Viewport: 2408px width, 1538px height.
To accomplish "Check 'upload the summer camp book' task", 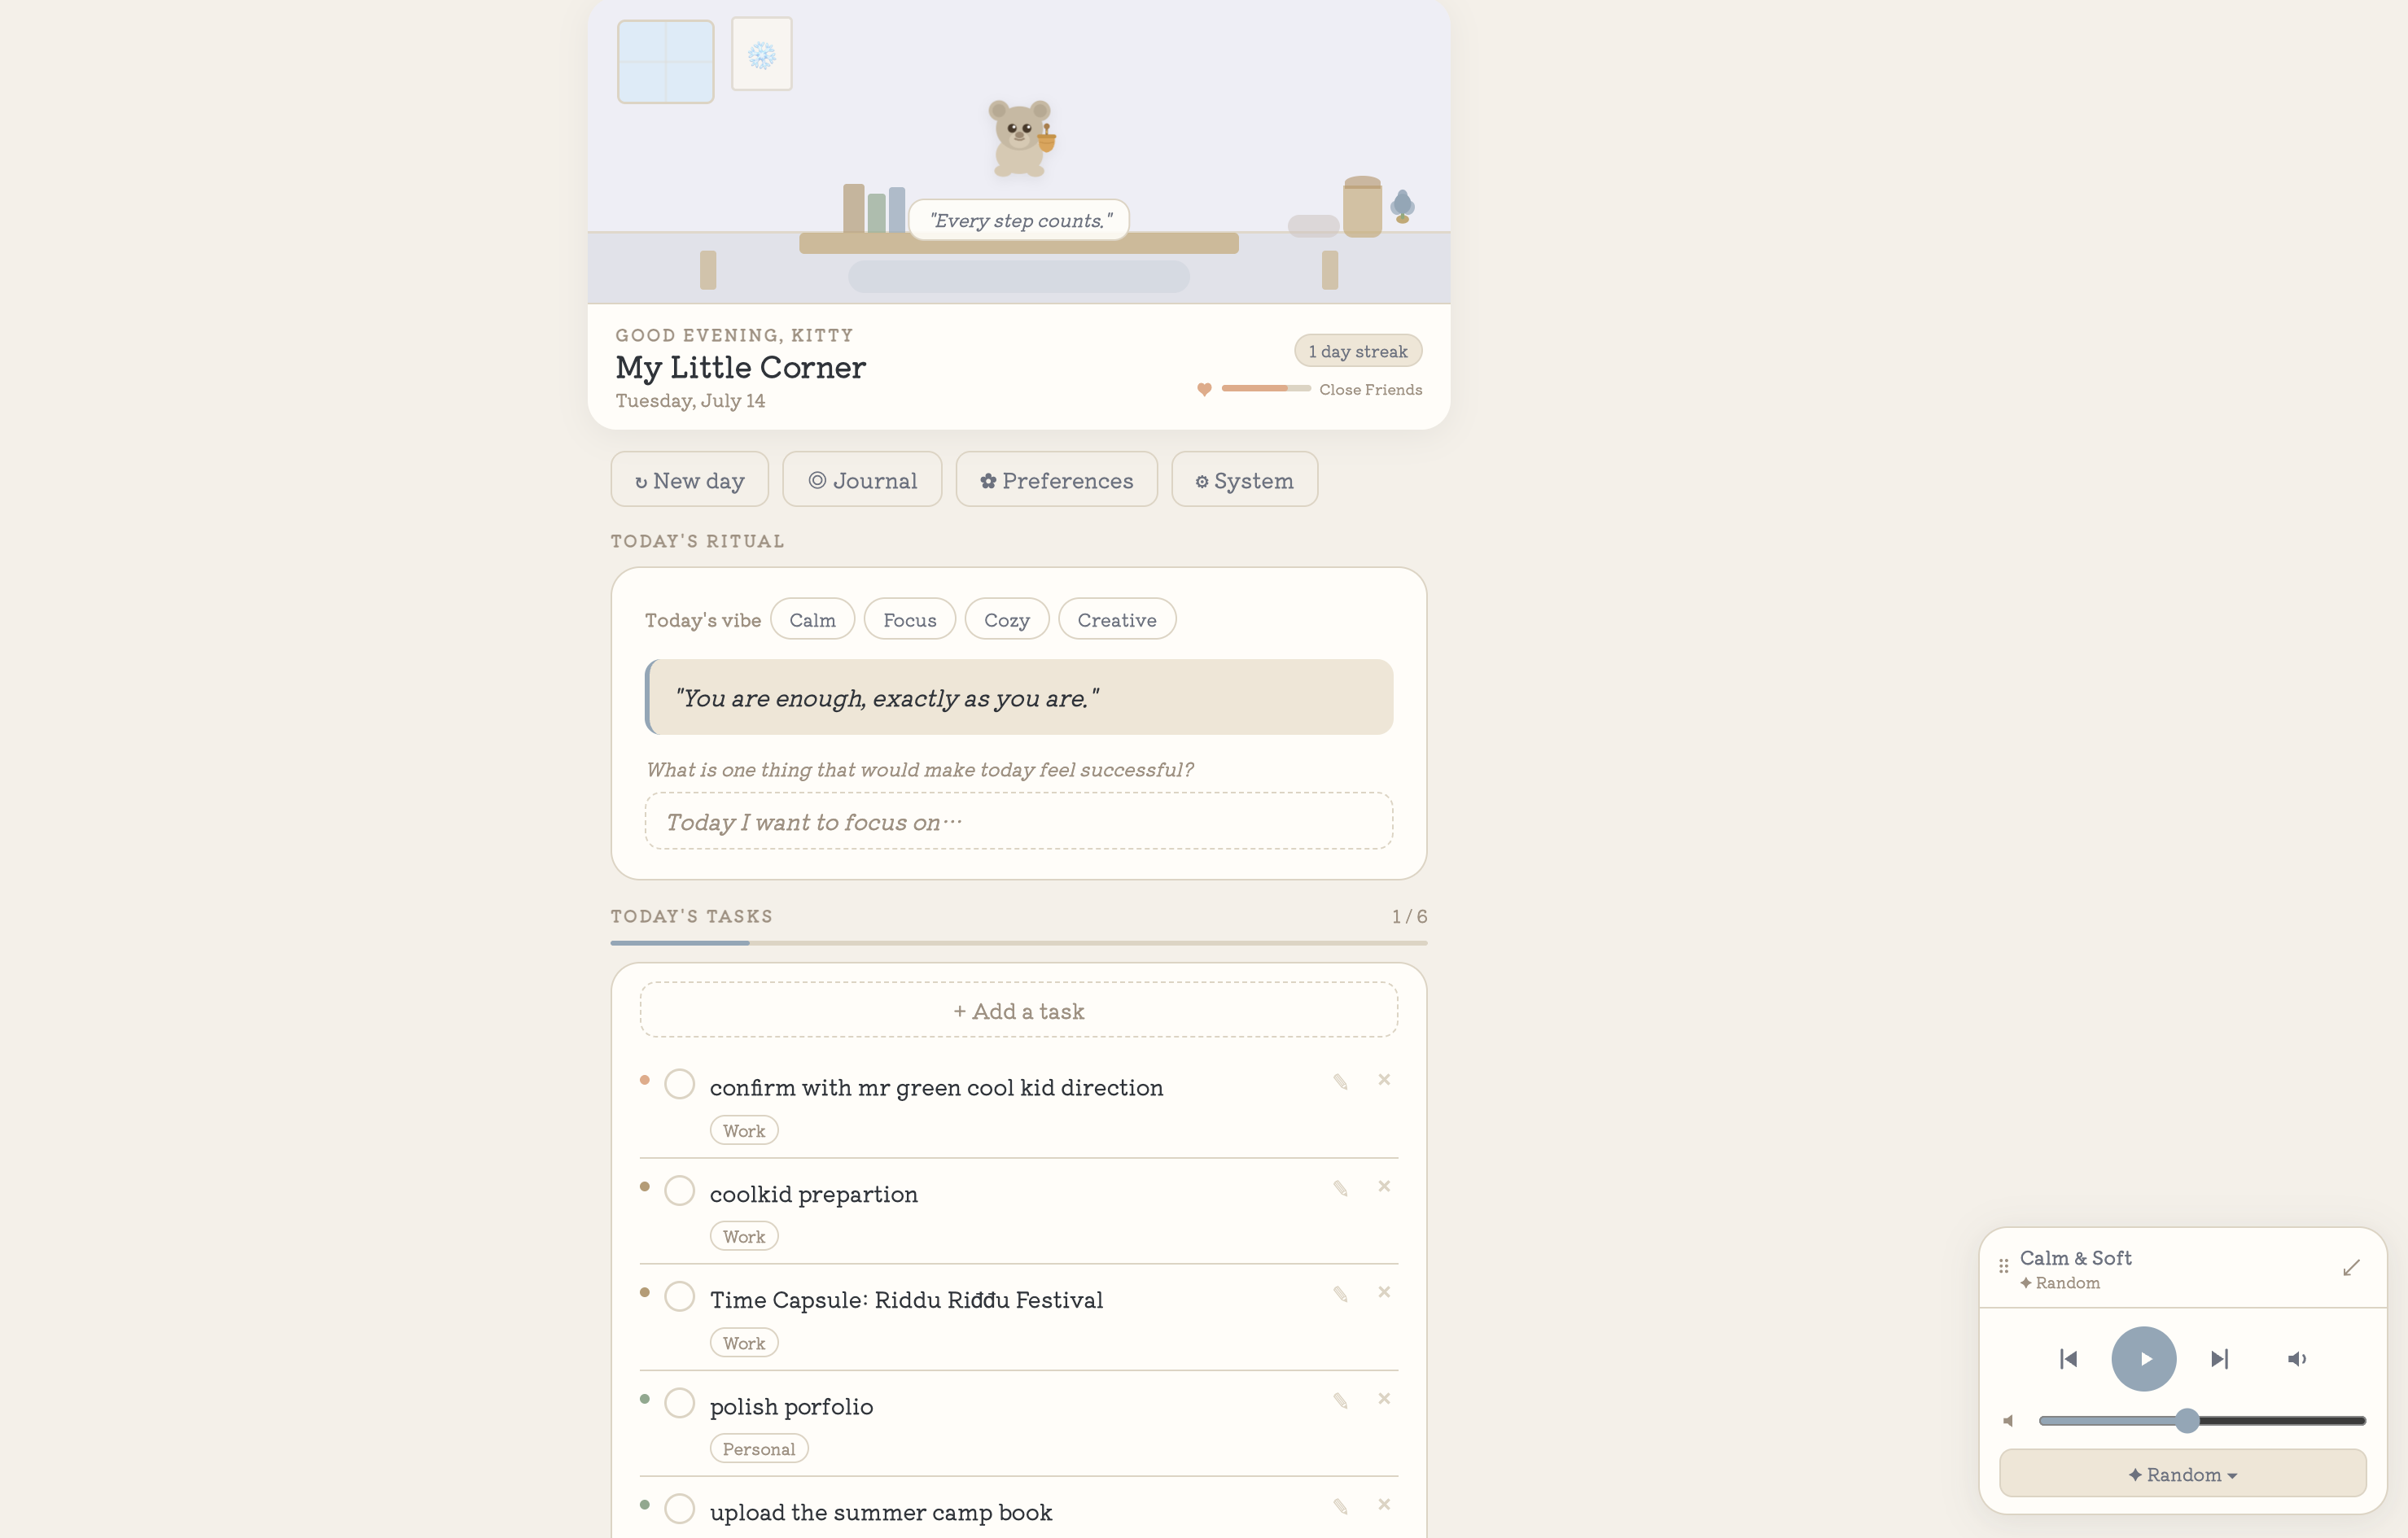I will [679, 1509].
